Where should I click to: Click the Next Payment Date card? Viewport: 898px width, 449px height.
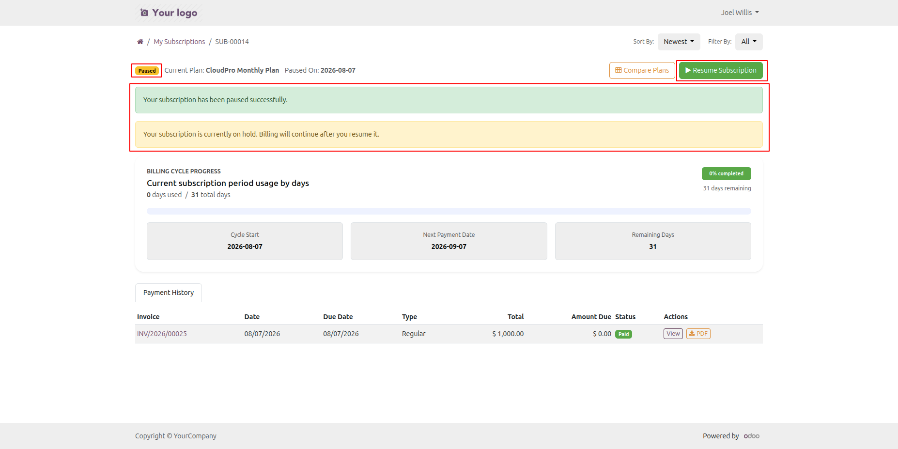[449, 241]
